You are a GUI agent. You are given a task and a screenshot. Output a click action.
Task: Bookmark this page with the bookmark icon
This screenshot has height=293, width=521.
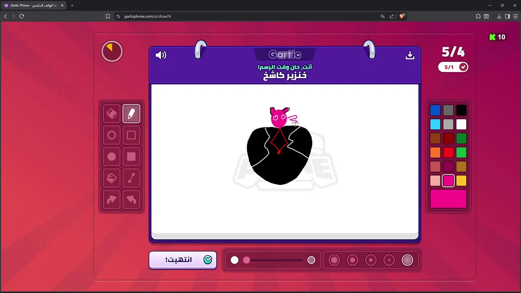tap(107, 16)
